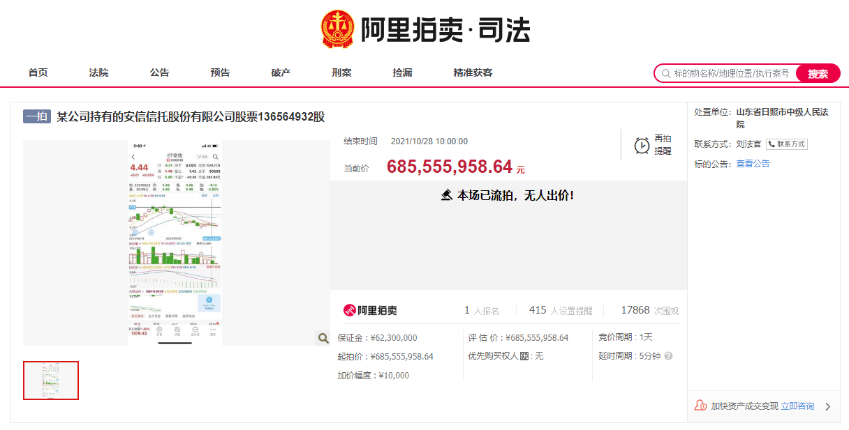The width and height of the screenshot is (849, 430).
Task: Click the alarm clock reminder icon
Action: point(642,145)
